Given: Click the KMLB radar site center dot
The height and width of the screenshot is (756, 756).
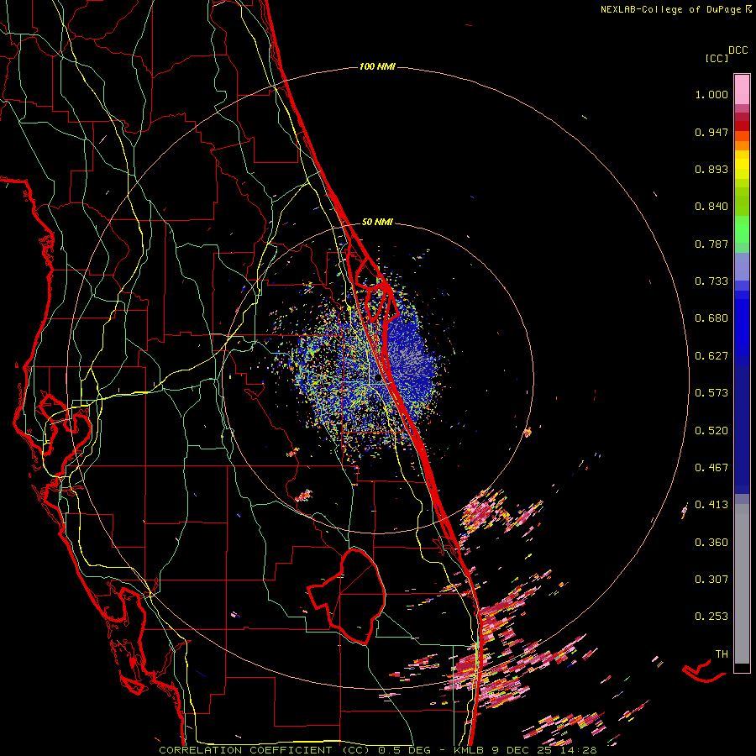Looking at the screenshot, I should pos(379,379).
